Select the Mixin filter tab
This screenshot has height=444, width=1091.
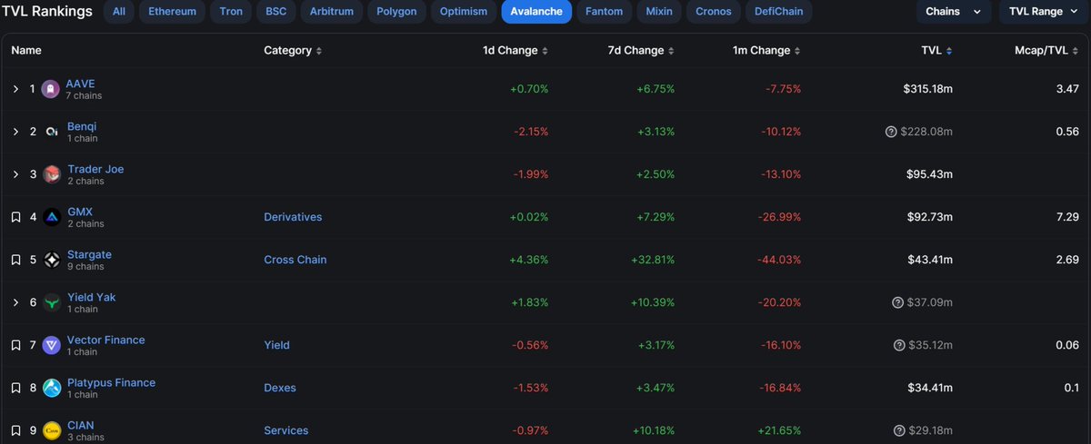(x=659, y=12)
